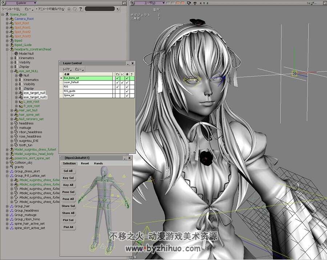This screenshot has width=327, height=260.
Task: Click the pointer icon beside Explorer search box
Action: pos(118,9)
